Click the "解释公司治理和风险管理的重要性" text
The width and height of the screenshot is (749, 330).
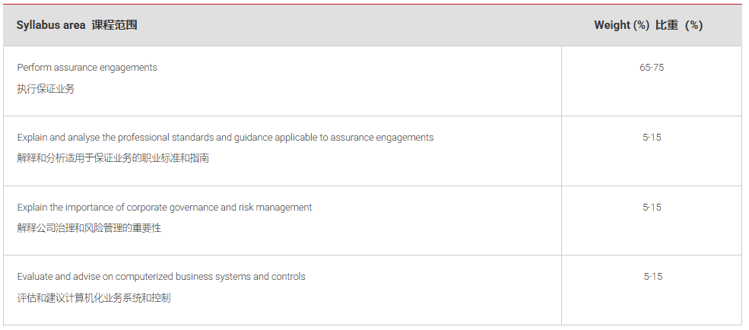[89, 228]
